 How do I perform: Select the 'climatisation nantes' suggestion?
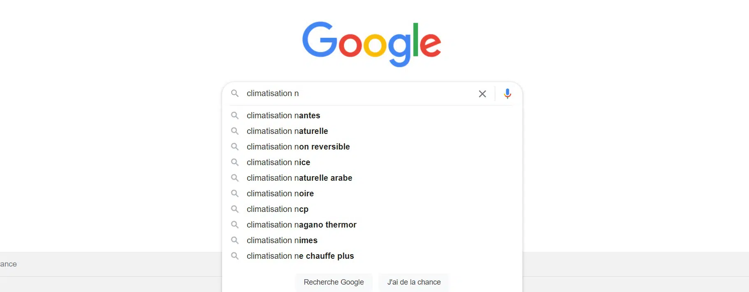click(283, 115)
